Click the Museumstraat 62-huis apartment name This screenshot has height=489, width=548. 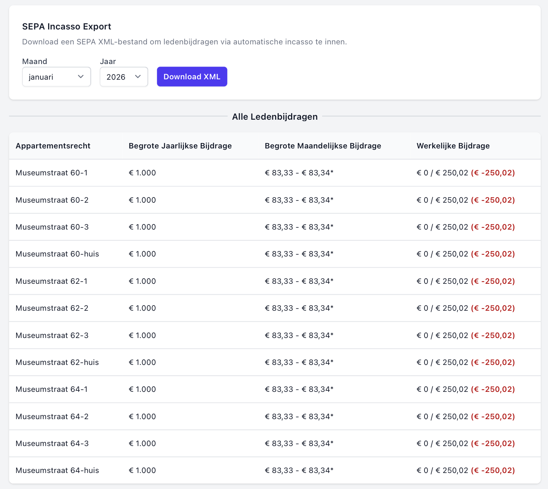click(x=57, y=362)
